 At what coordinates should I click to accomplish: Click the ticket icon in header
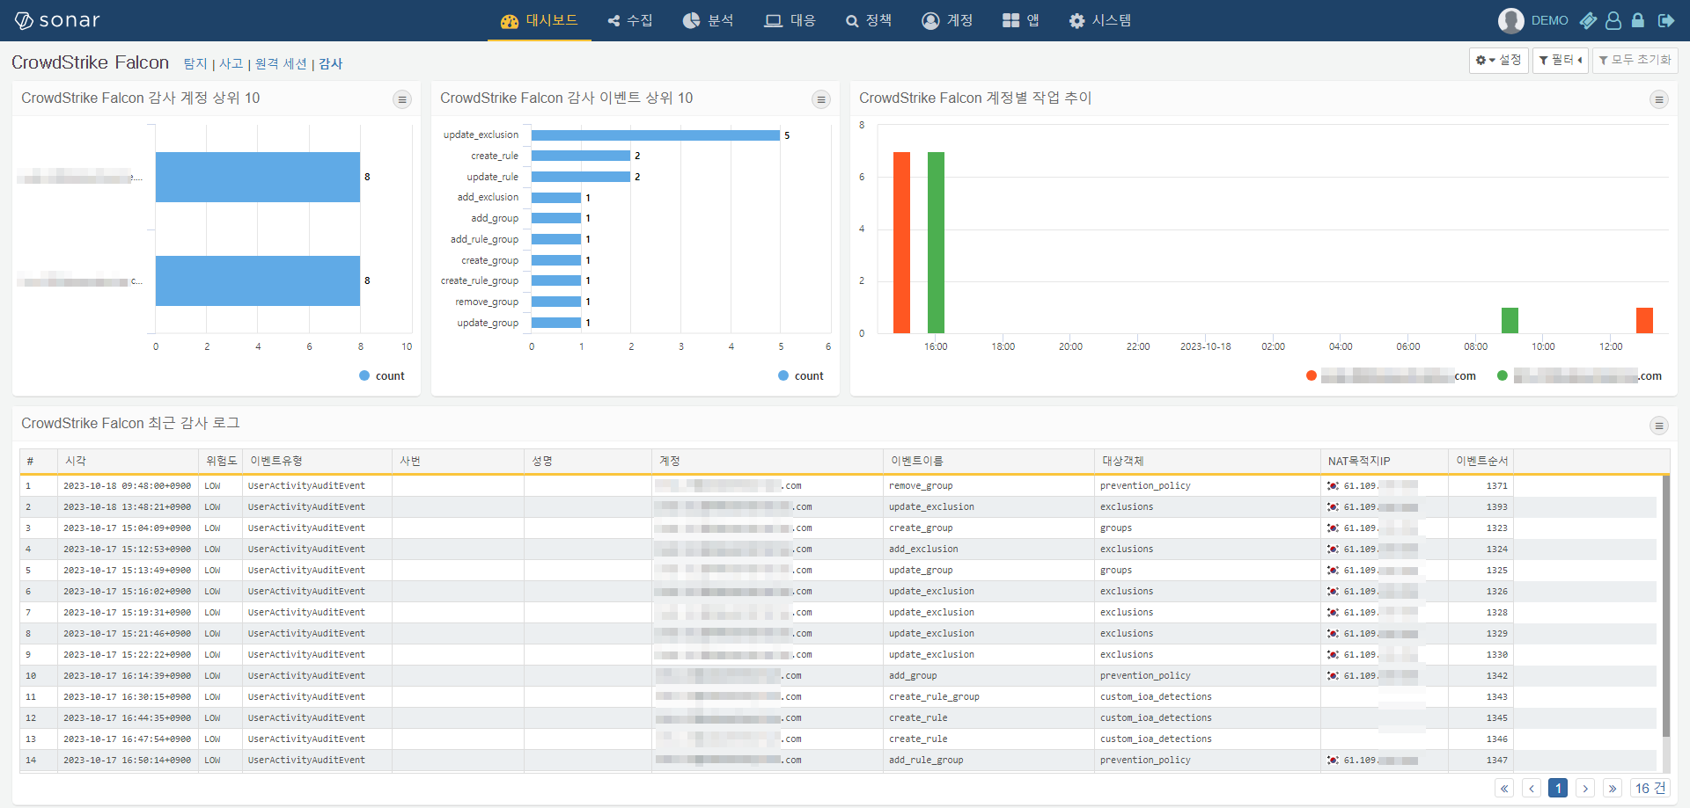(x=1588, y=20)
